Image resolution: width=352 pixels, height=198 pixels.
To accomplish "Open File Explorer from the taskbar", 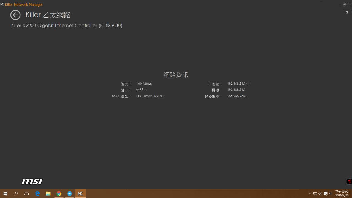I will pos(48,194).
